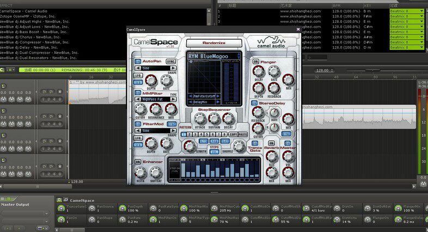This screenshot has height=232, width=428.
Task: Select iZotope OzoneMP in effect list
Action: (28, 16)
